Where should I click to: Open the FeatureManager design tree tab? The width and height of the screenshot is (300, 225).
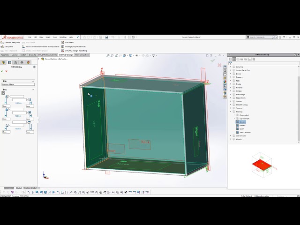click(3, 62)
